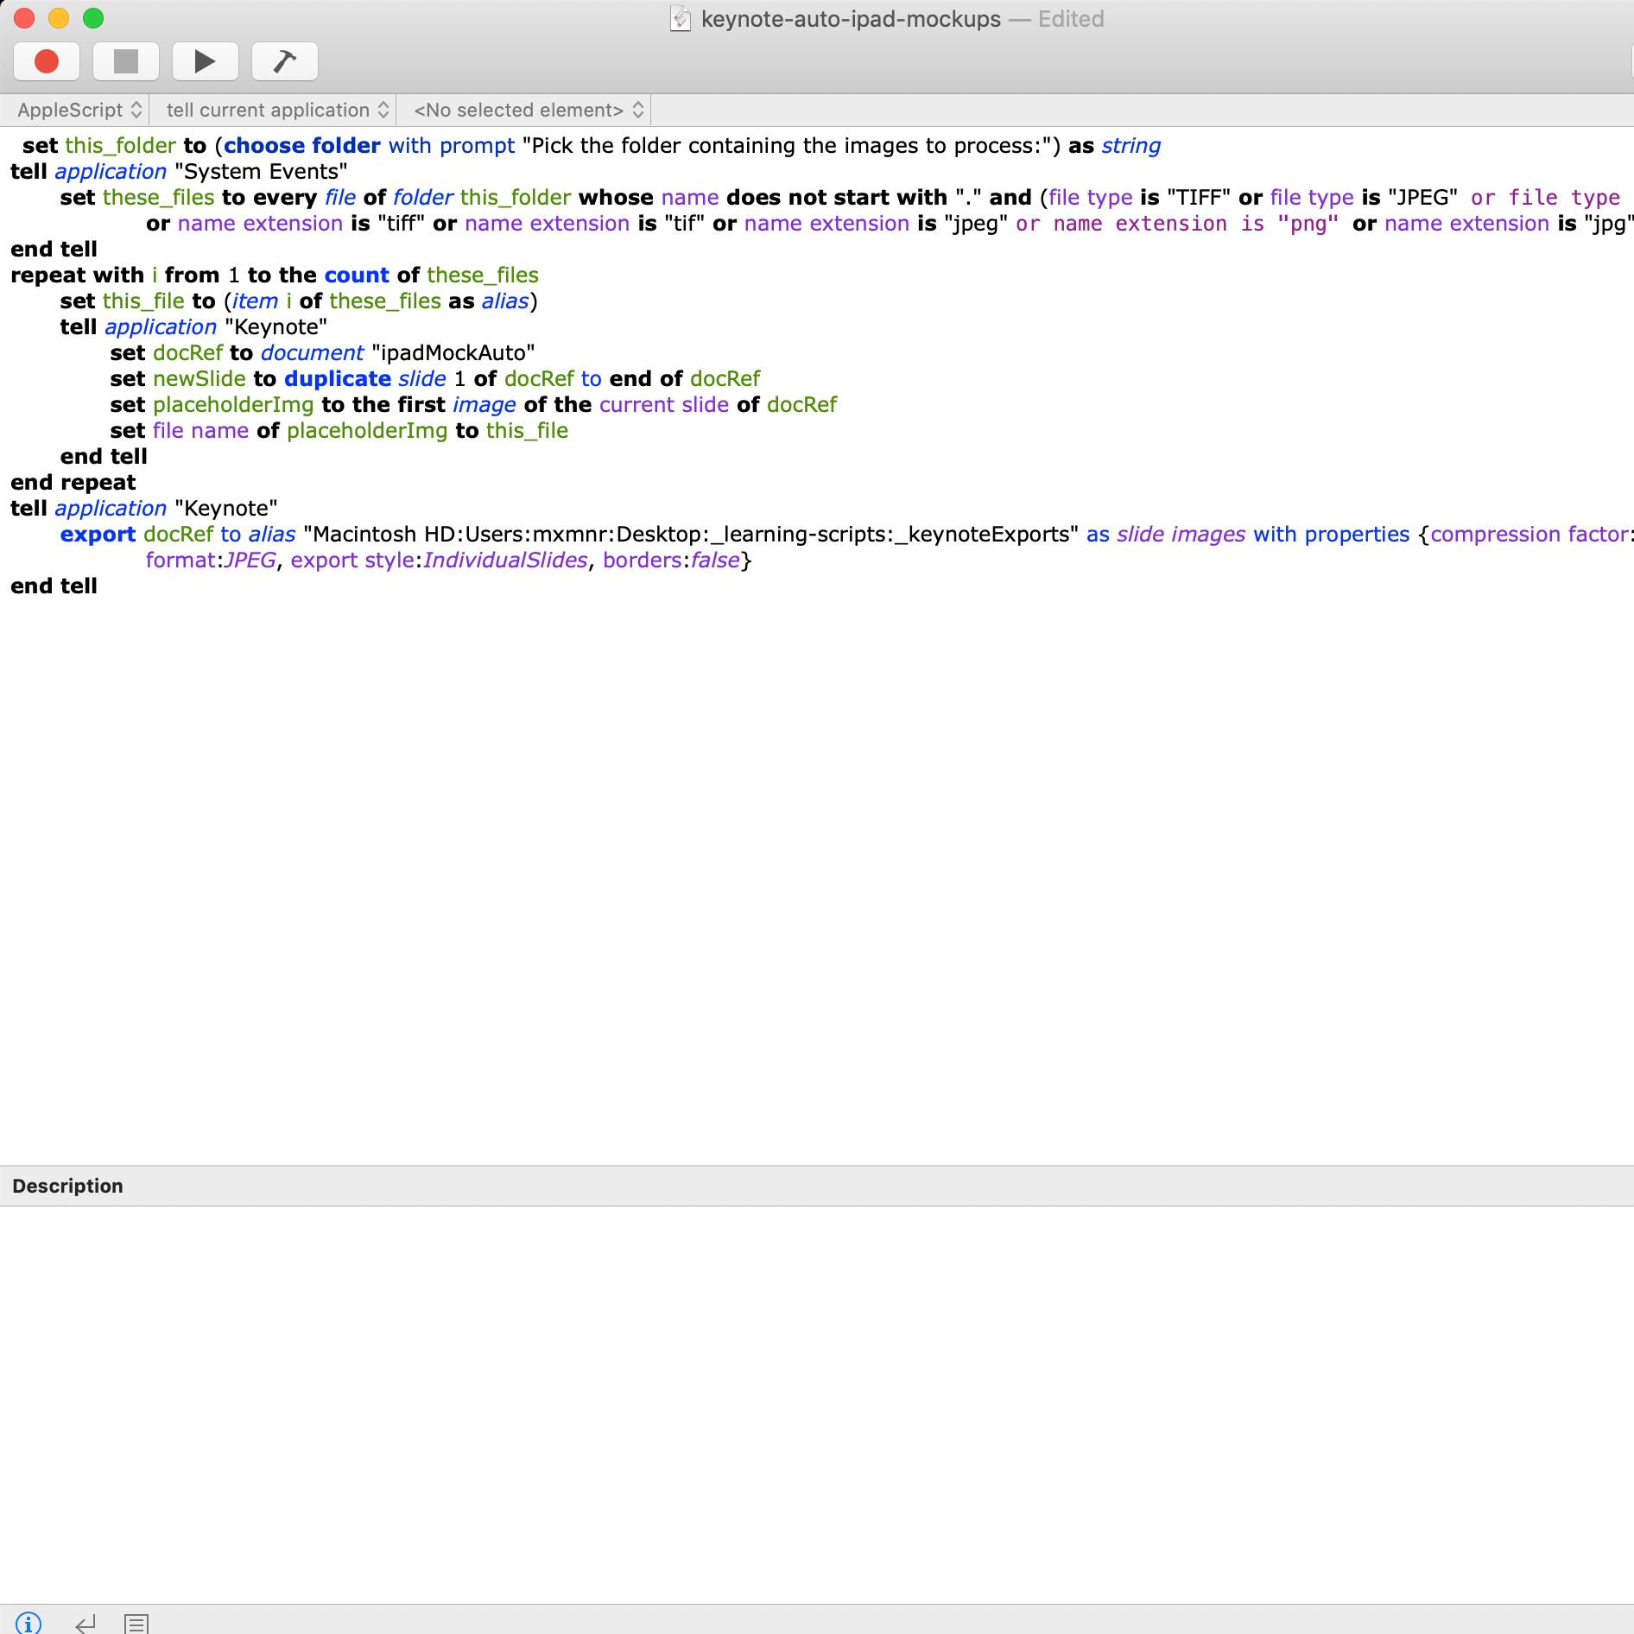The image size is (1634, 1634).
Task: Click the "tiff" name extension string
Action: pyautogui.click(x=402, y=223)
